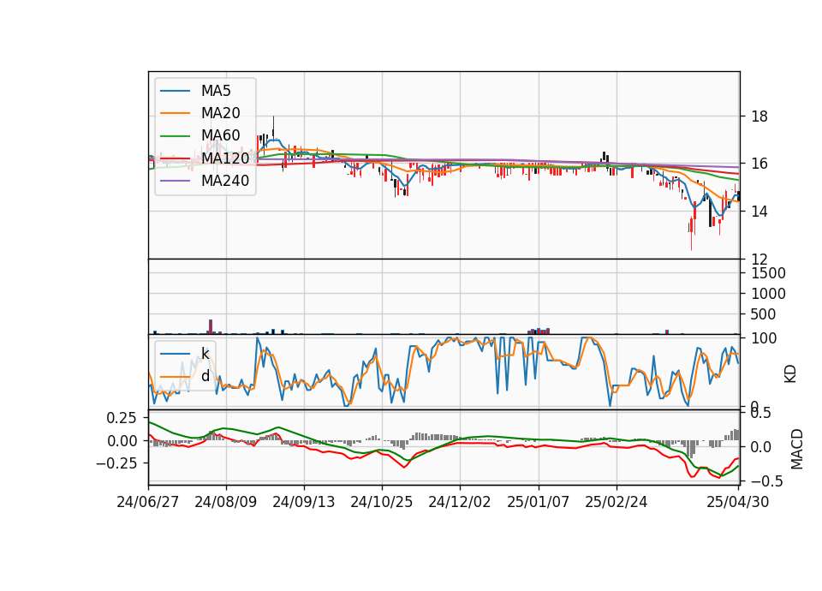
Task: Click the KD vertical axis title
Action: 790,374
